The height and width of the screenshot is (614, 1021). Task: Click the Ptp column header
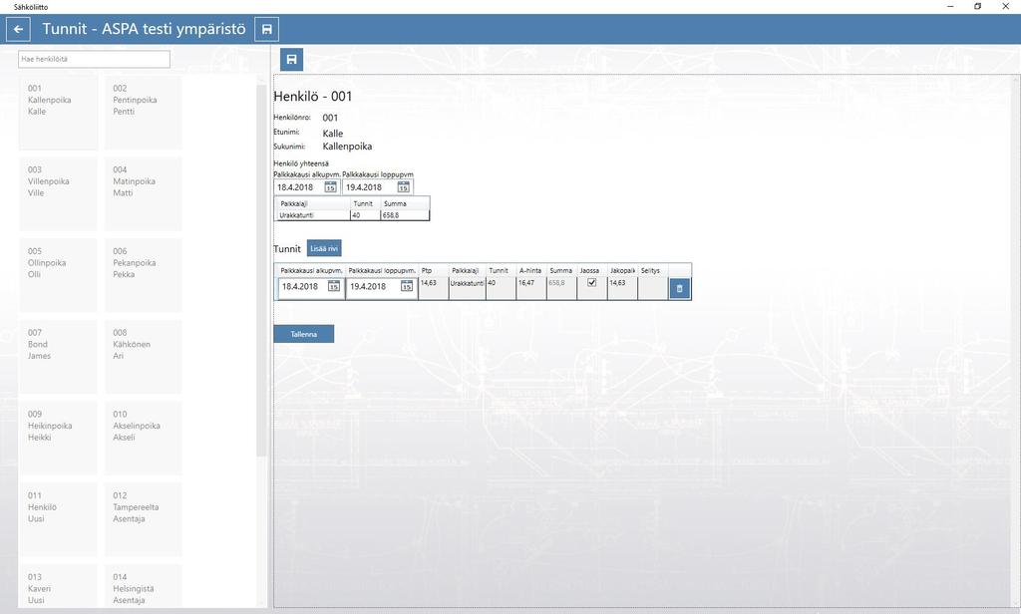point(433,270)
